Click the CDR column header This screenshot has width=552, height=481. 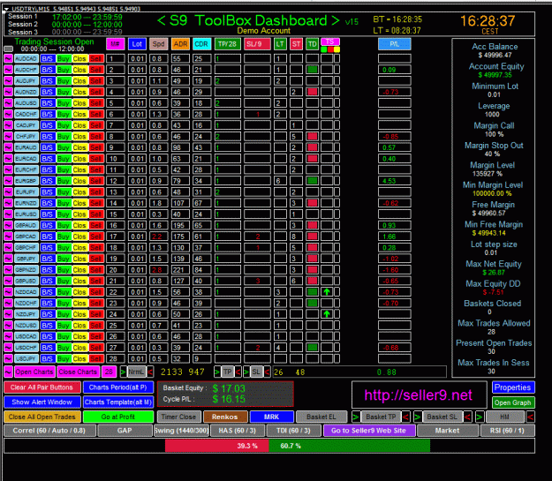201,44
